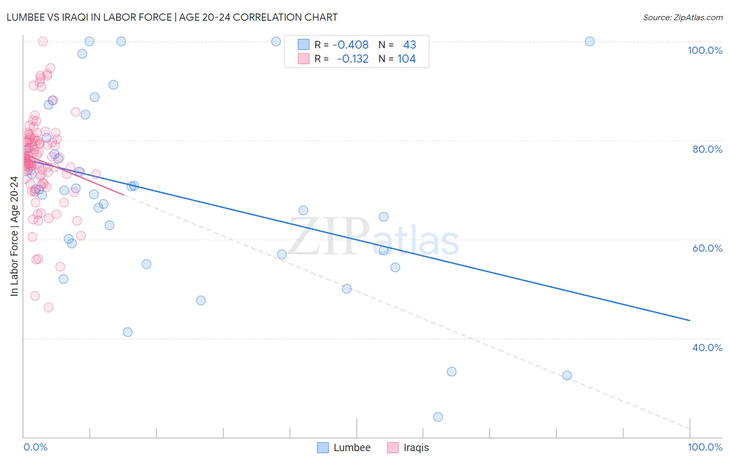Click the 100.0% y-axis label
Screen dimensions: 729x462
pyautogui.click(x=705, y=50)
